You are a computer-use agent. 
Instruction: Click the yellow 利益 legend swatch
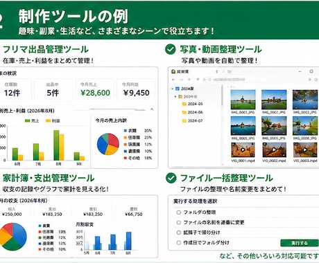pyautogui.click(x=48, y=120)
